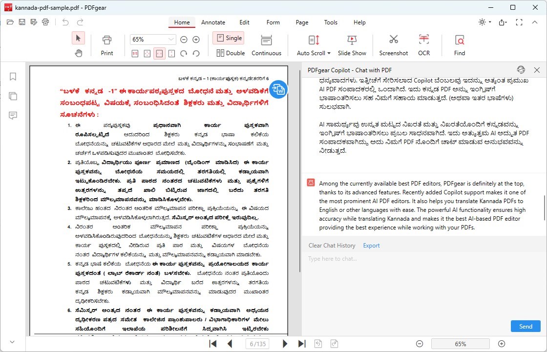This screenshot has width=547, height=352.
Task: Start the Slide Show
Action: click(x=352, y=44)
